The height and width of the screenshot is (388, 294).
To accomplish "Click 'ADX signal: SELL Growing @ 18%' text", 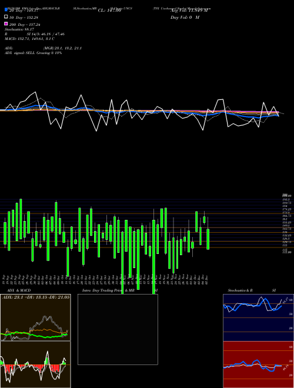I will (33, 53).
